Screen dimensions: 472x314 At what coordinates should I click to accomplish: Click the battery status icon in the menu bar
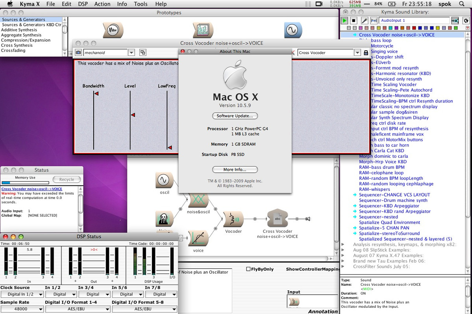pyautogui.click(x=392, y=4)
